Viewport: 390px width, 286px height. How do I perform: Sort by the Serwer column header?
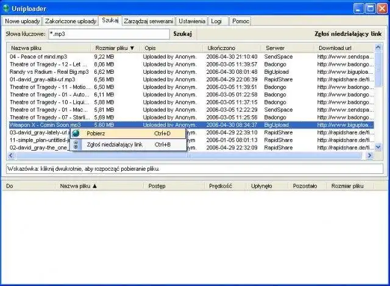point(288,48)
